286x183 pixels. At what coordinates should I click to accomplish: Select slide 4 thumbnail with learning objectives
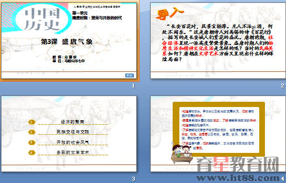(x=218, y=134)
